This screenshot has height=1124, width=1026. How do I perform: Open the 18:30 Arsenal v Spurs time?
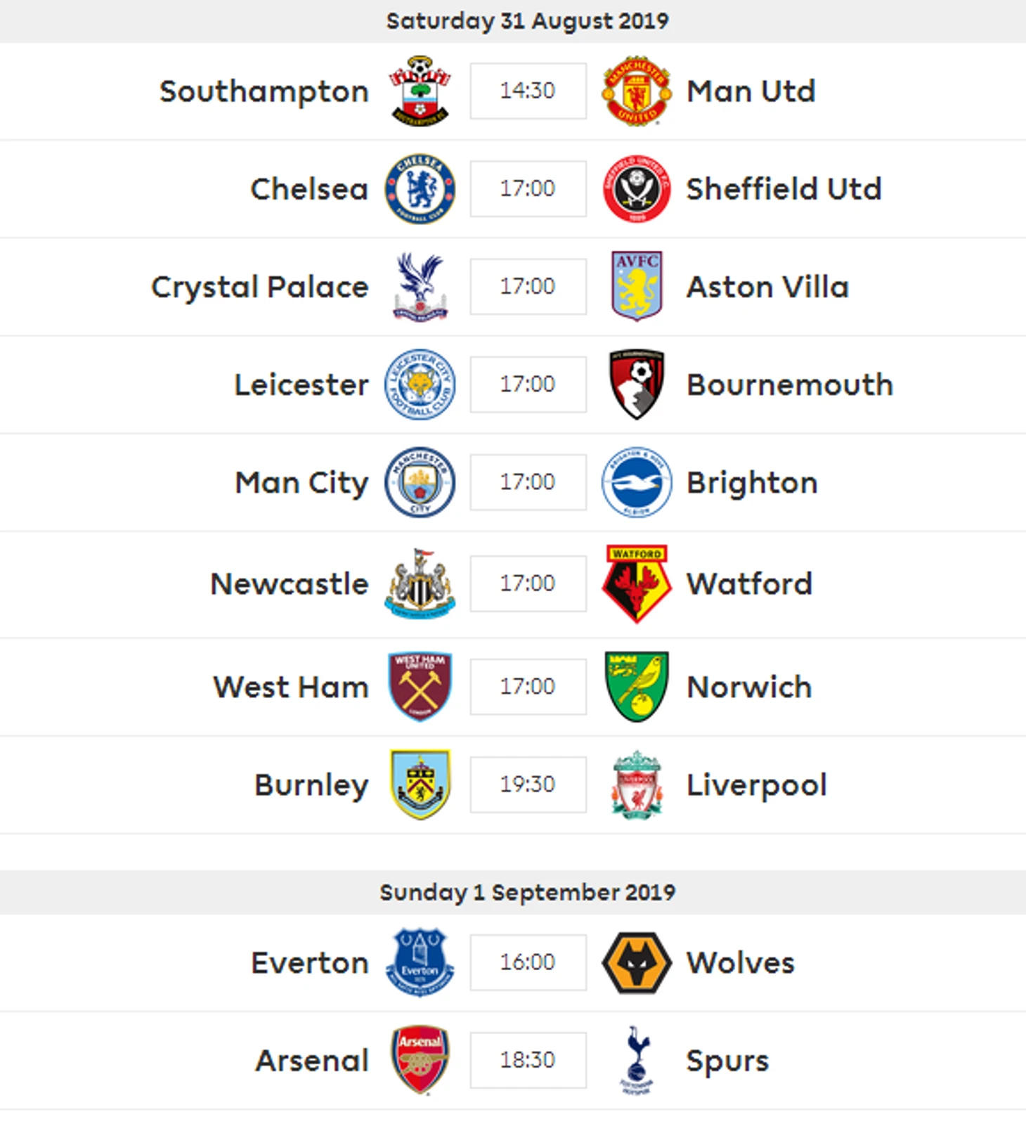(x=528, y=1060)
